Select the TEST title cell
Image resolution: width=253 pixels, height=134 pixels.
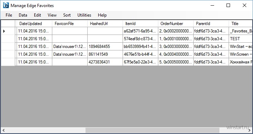241,39
